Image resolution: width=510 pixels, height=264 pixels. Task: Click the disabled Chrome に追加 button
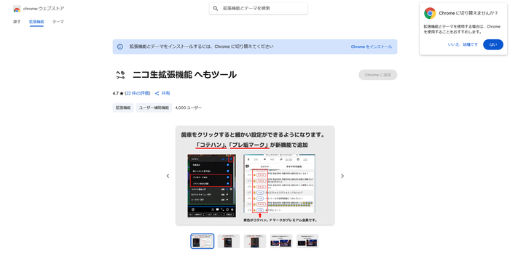377,75
